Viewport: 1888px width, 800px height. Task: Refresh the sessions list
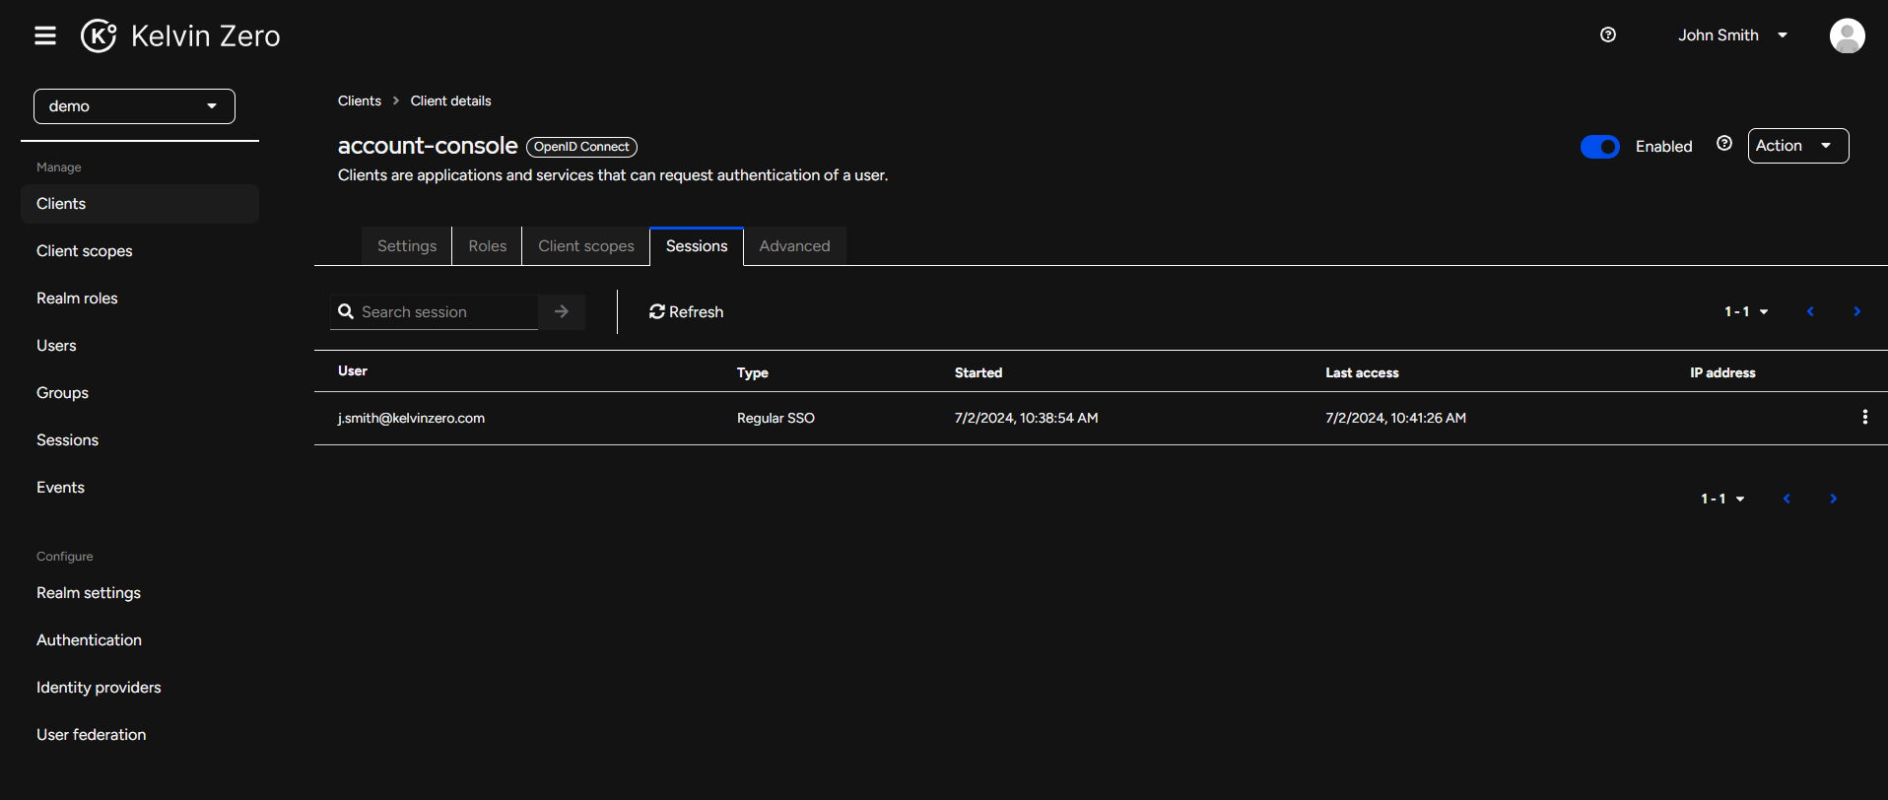(687, 311)
